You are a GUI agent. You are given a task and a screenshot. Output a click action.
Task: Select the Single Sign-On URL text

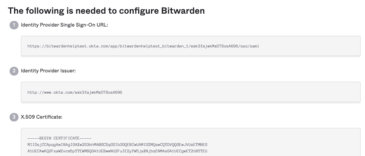[143, 46]
